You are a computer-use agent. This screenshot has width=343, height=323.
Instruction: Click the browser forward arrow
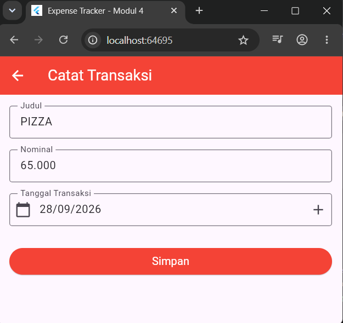(x=39, y=40)
